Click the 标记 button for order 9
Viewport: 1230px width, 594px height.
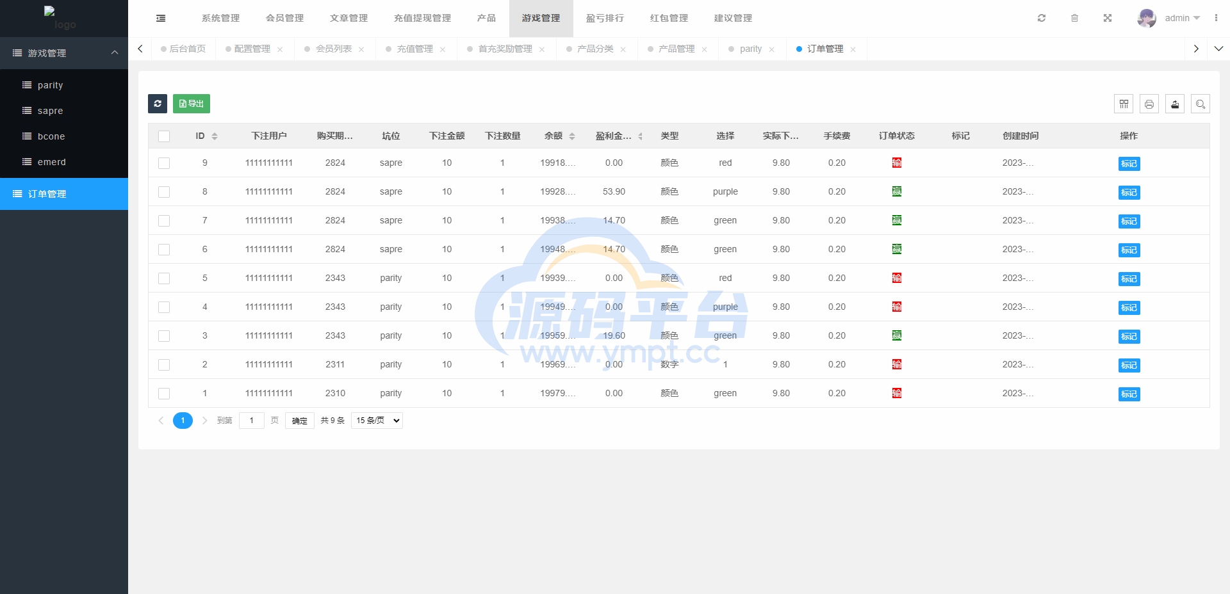click(x=1129, y=164)
